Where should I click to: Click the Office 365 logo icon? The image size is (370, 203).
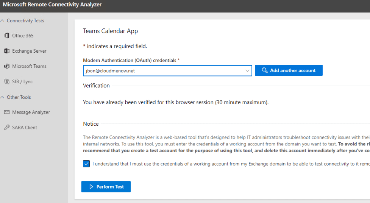(6, 36)
